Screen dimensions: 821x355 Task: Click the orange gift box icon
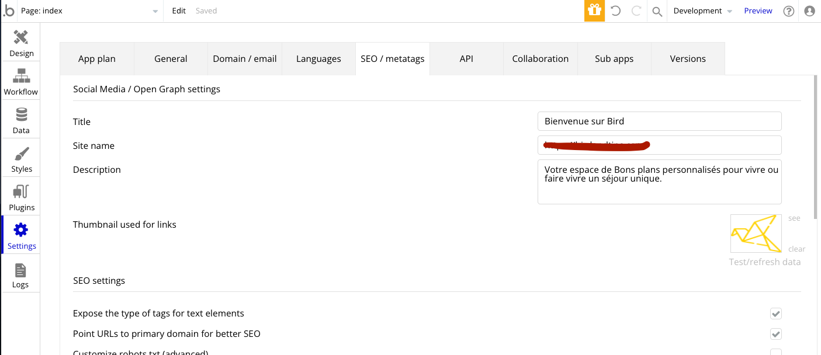(594, 11)
